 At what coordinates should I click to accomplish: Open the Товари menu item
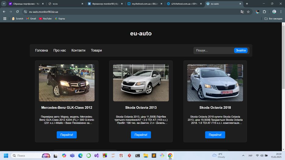96,50
